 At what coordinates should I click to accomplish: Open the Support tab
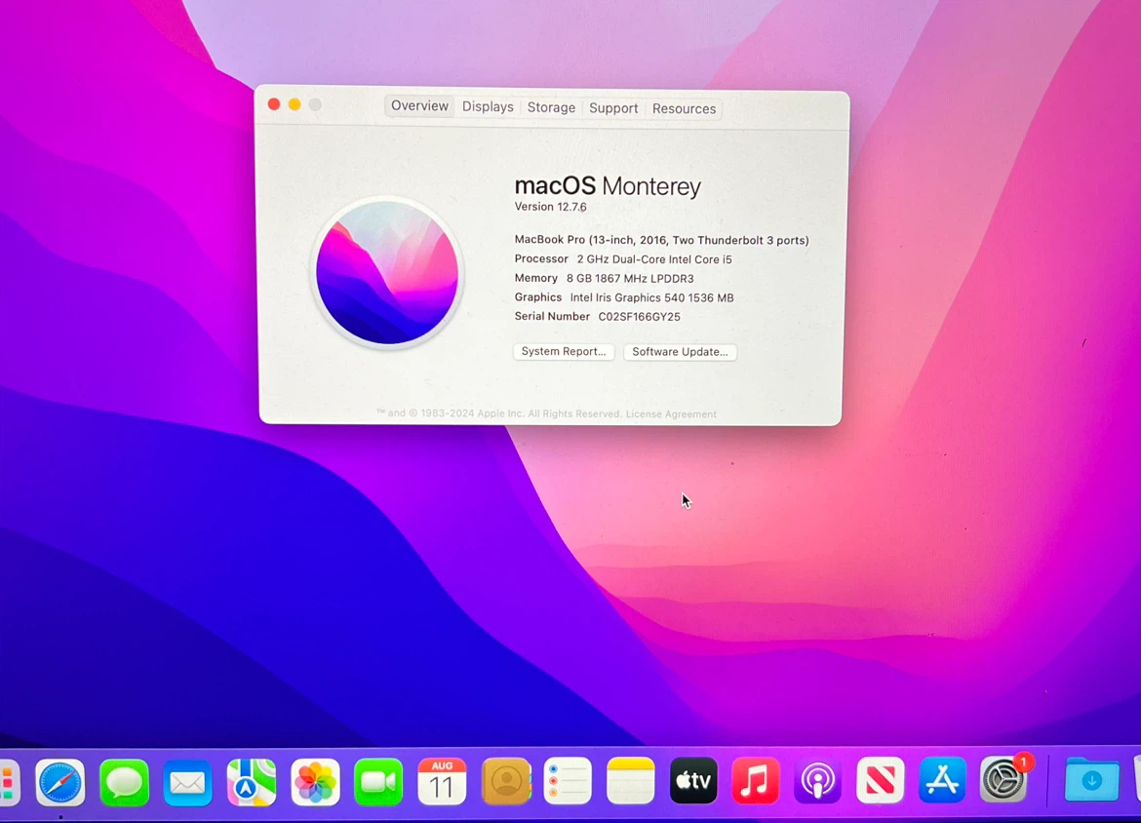click(x=613, y=108)
